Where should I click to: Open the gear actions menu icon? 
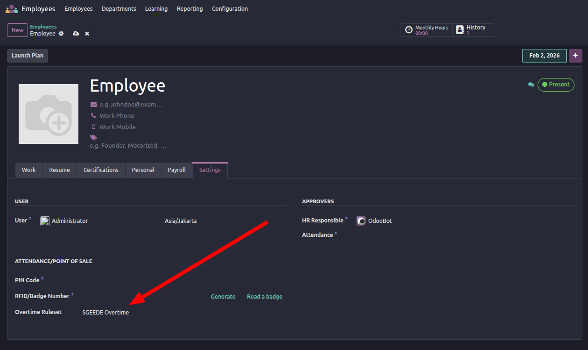pyautogui.click(x=61, y=34)
